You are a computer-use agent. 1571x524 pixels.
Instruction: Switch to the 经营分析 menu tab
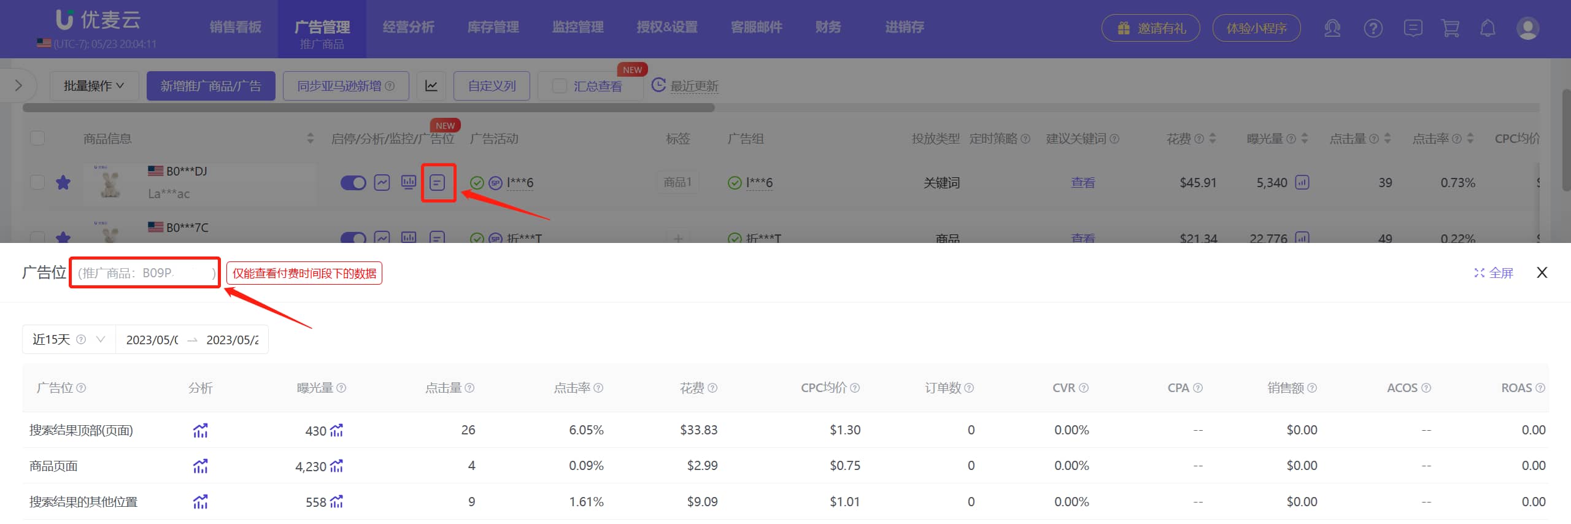point(408,28)
